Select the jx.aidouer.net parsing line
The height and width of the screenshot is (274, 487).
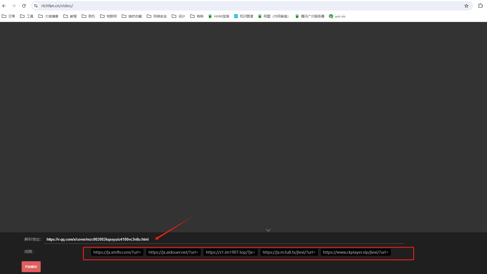pos(173,252)
